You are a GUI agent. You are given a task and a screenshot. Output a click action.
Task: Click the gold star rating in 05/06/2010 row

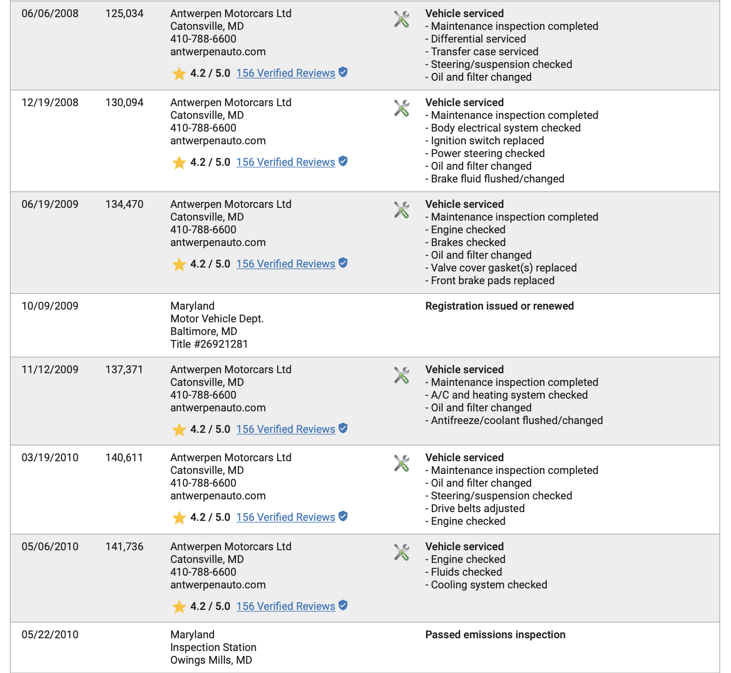[179, 606]
